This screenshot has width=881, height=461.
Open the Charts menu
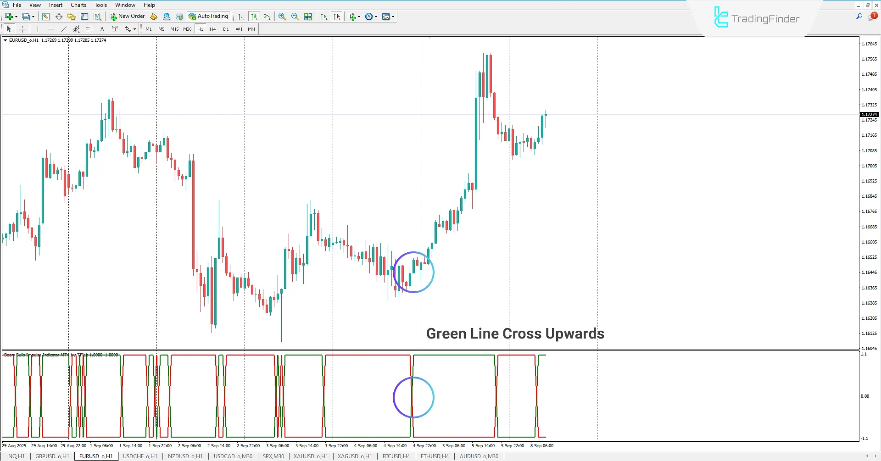tap(78, 5)
